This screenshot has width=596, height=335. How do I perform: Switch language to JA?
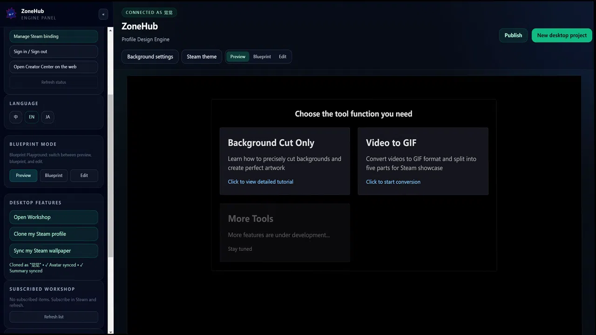tap(47, 117)
